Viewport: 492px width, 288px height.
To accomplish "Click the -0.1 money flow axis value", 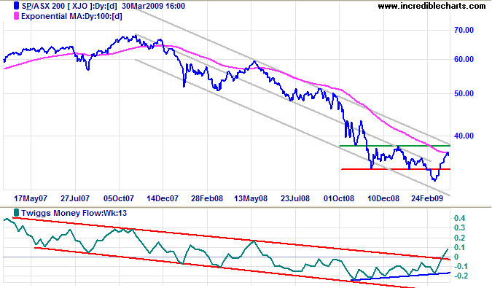I will pos(460,267).
